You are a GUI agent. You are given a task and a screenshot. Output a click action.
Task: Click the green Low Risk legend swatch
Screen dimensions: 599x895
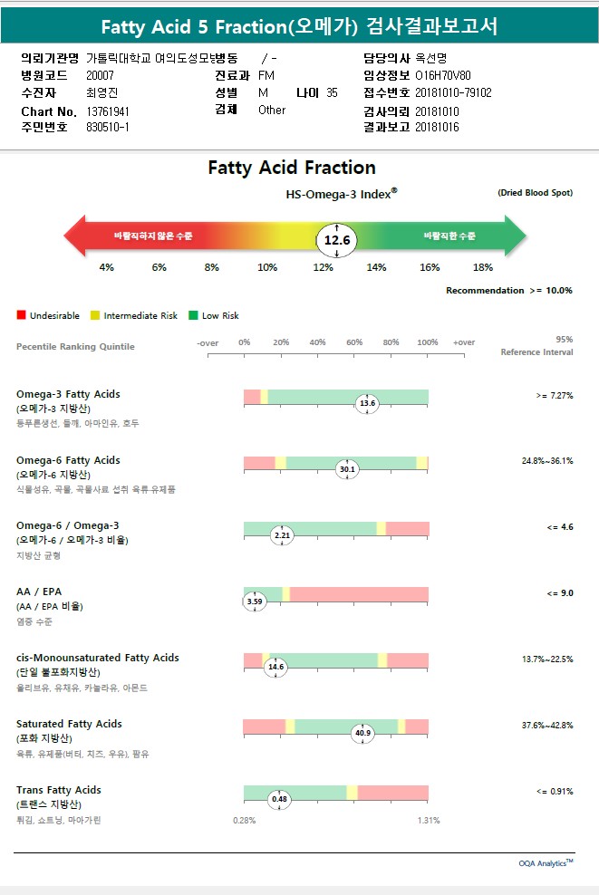click(x=193, y=315)
